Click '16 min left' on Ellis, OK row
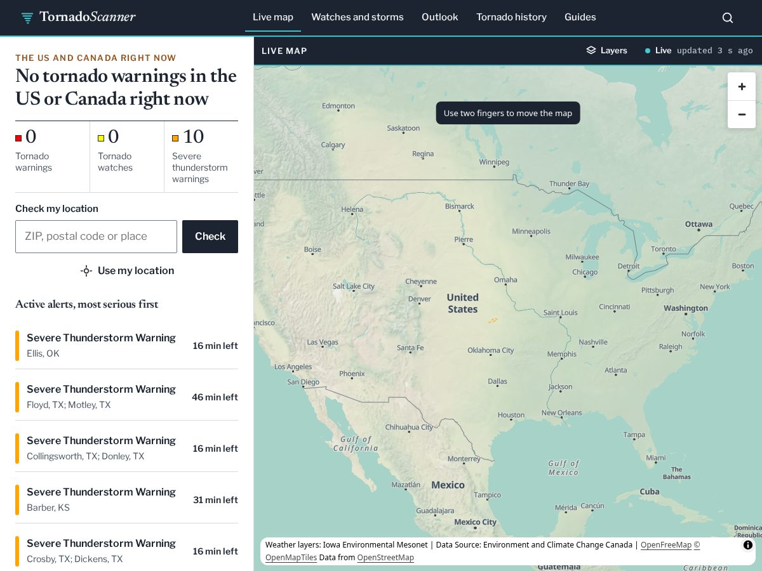762x571 pixels. [x=215, y=346]
